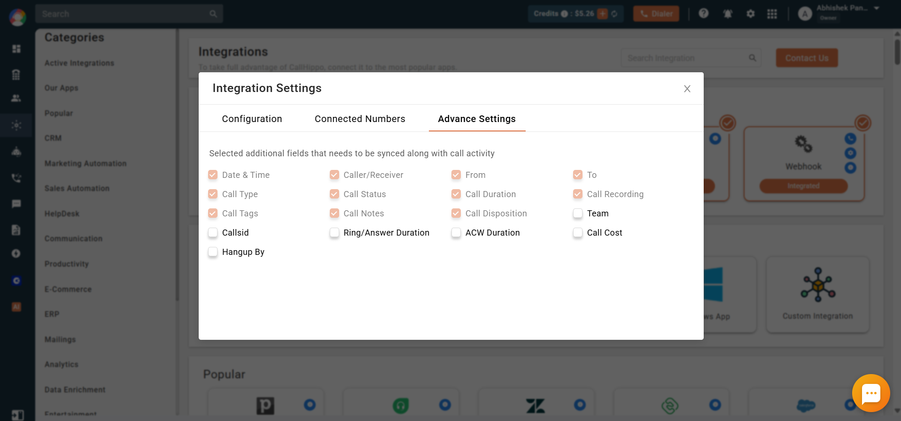Open the settings gear icon
Image resolution: width=901 pixels, height=421 pixels.
751,14
